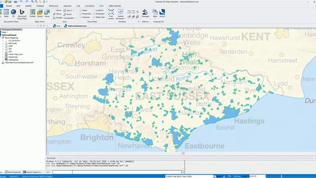This screenshot has height=178, width=316.
Task: Open the APPLICATIONS ribbon tab
Action: [x=115, y=6]
